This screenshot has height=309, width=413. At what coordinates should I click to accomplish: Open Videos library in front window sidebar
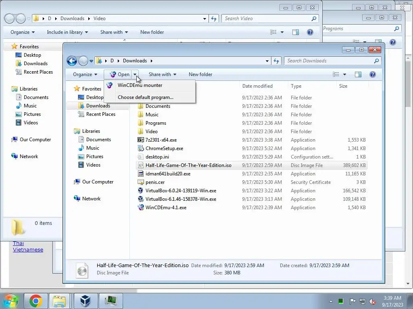pyautogui.click(x=93, y=165)
